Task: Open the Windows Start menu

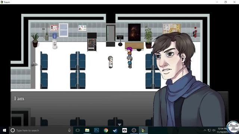Action: point(4,130)
